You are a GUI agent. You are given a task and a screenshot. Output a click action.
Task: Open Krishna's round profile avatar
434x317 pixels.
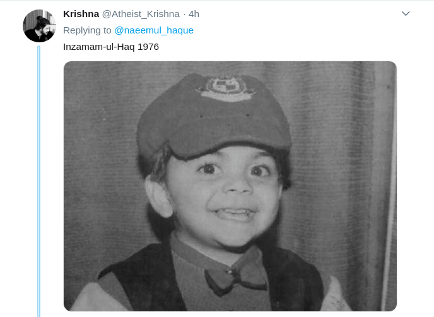39,26
